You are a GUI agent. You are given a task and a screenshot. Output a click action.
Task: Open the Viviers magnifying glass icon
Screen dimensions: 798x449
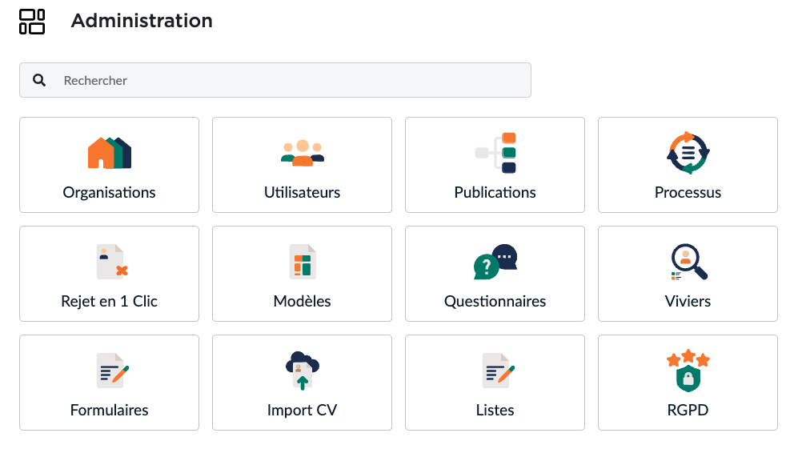688,262
